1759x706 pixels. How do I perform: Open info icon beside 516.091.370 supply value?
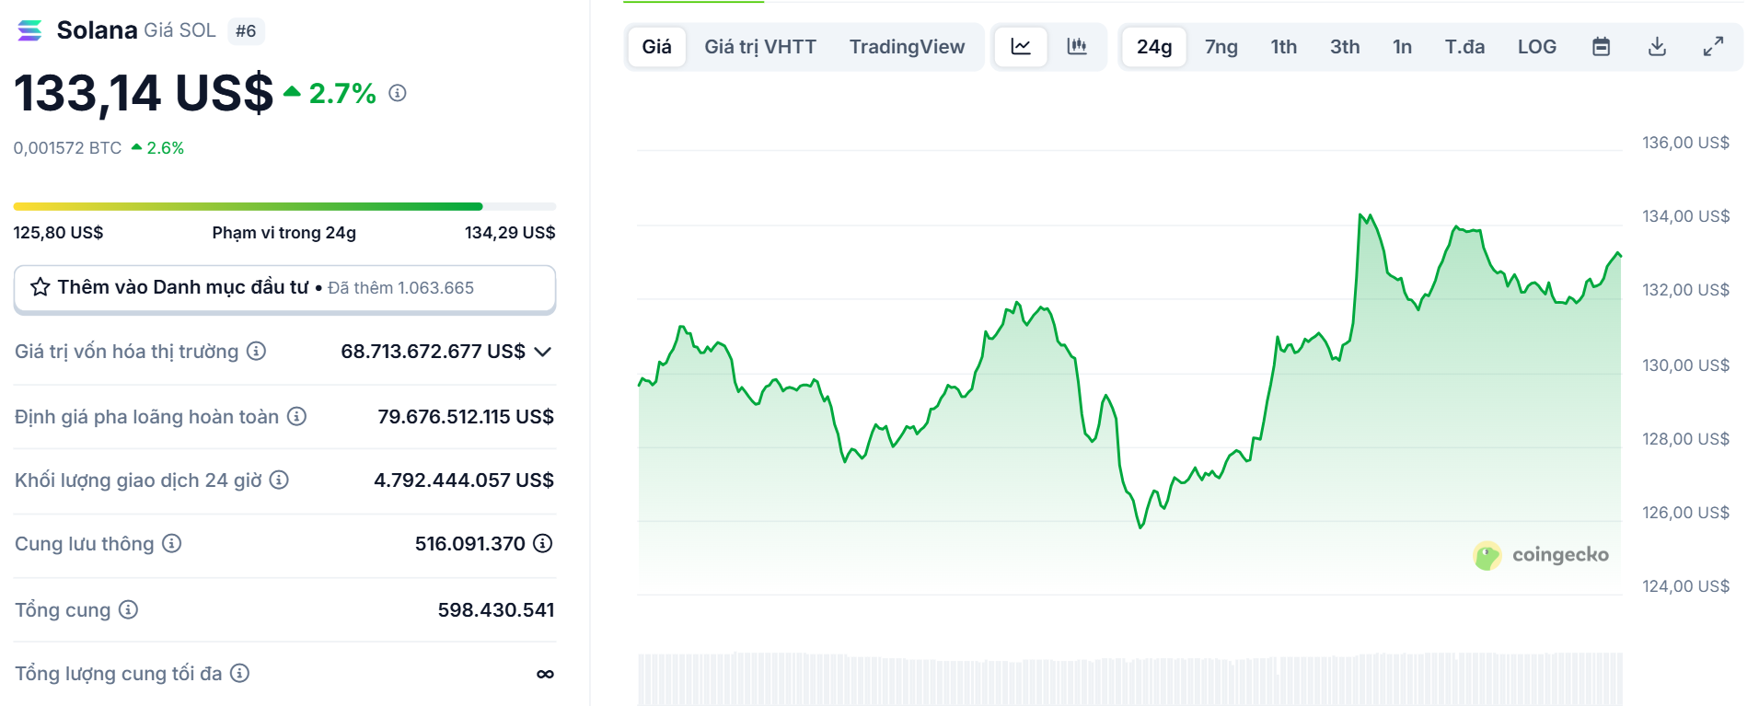543,543
